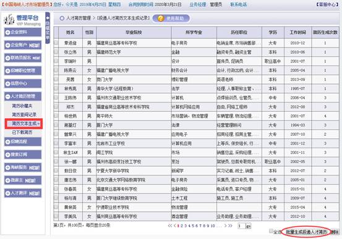The width and height of the screenshot is (342, 239).
Task: Expand the 企业账户 sidebar section
Action: click(x=23, y=45)
